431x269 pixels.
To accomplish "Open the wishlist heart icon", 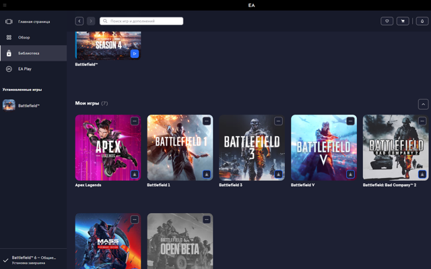I will click(x=387, y=21).
